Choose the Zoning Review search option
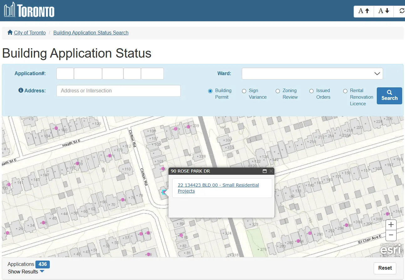 pyautogui.click(x=278, y=91)
